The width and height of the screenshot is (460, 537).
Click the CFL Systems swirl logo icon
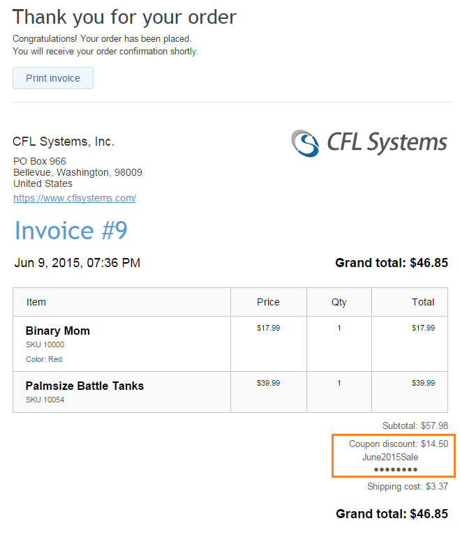[x=305, y=143]
